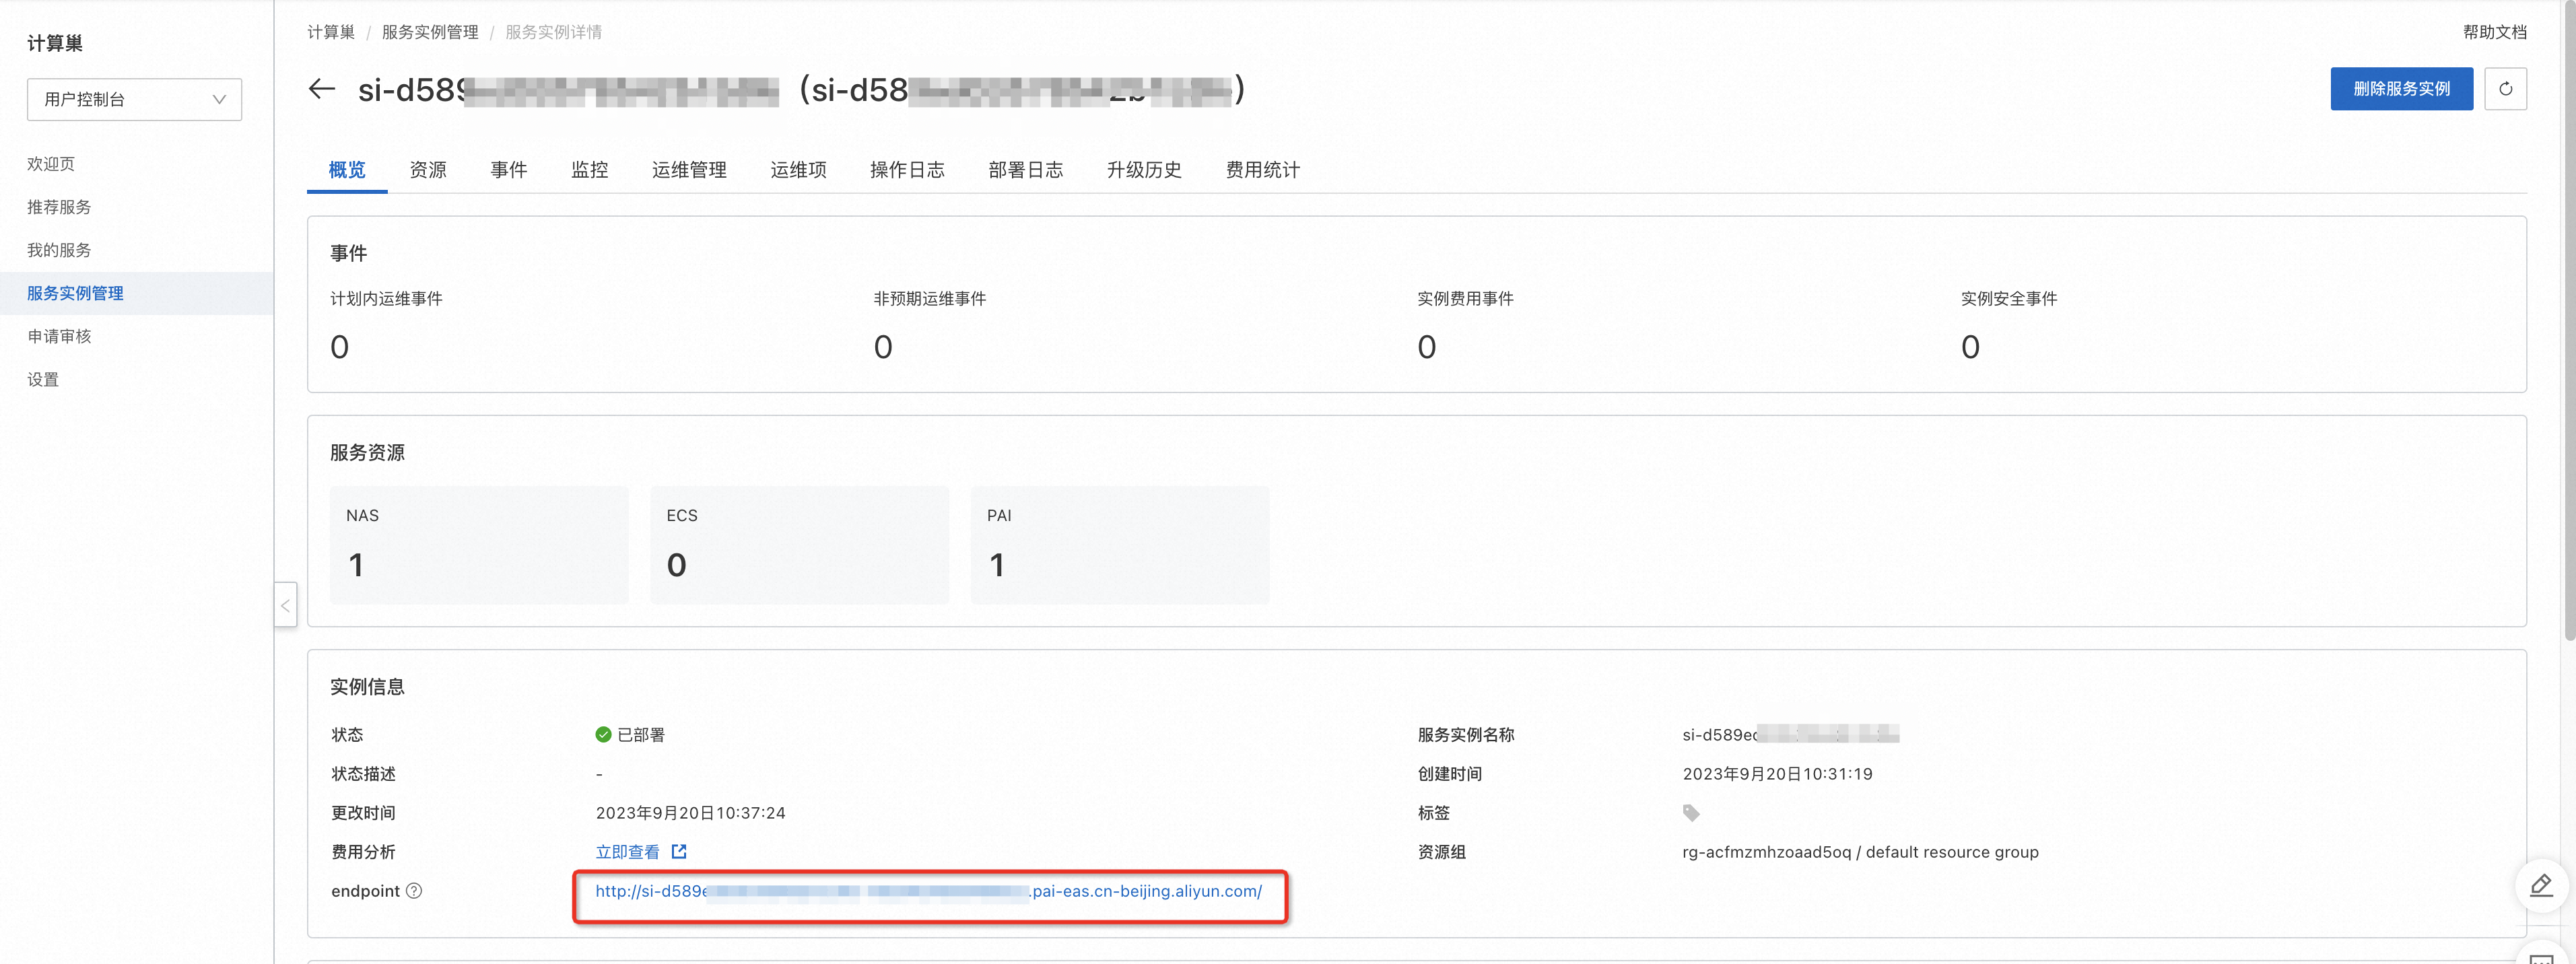Viewport: 2576px width, 964px height.
Task: Click the 创建时间 value 2023年9月20日10:31:19
Action: point(1777,774)
